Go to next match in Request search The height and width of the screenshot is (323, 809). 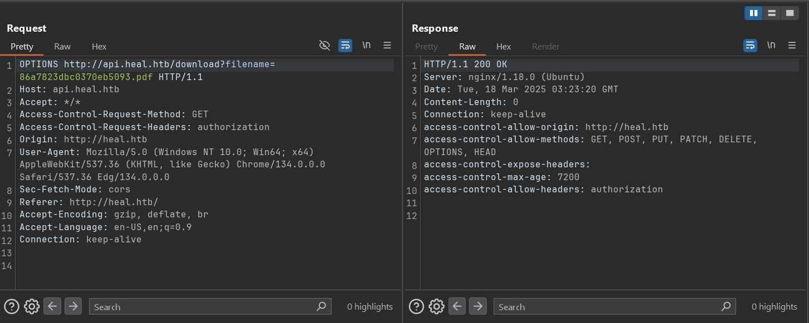[x=73, y=306]
